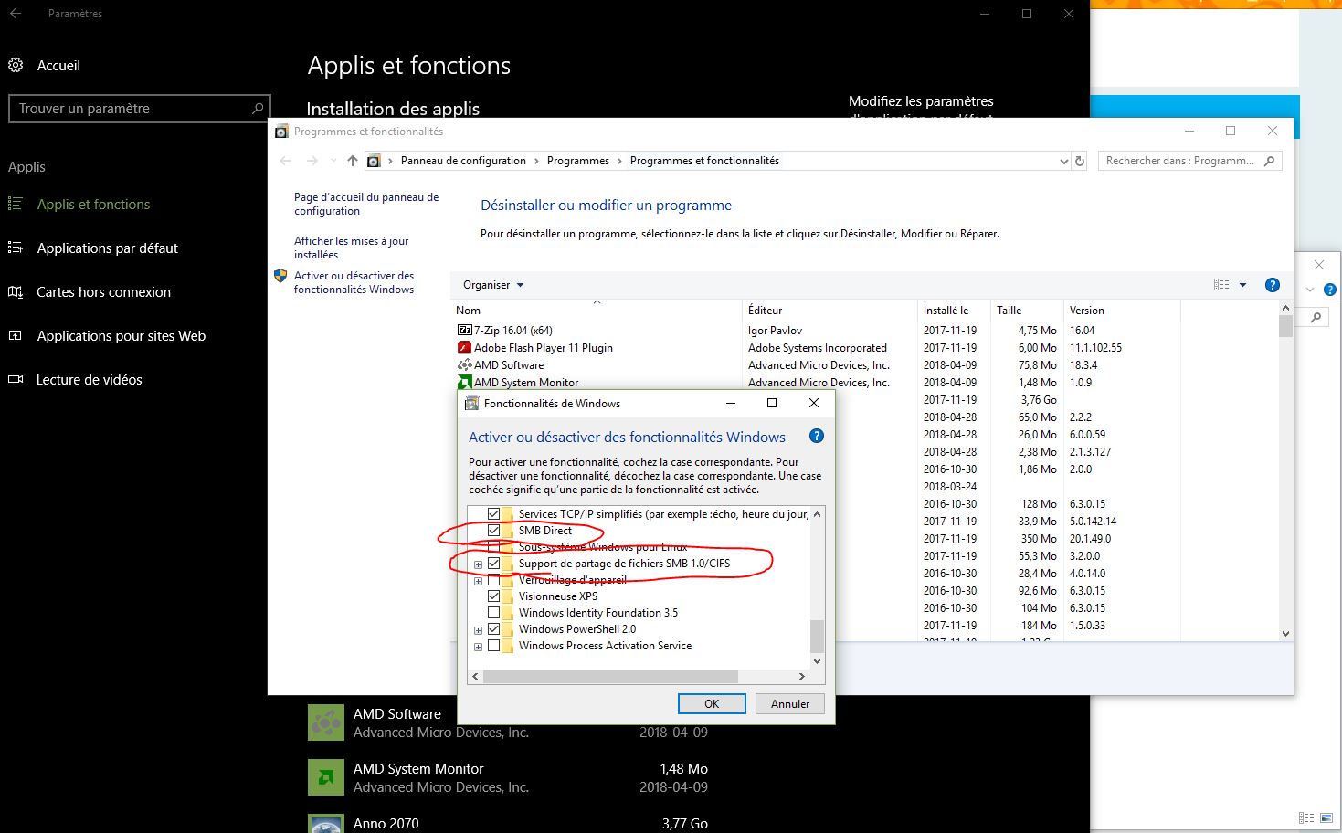Open Activer ou désactiver des fonctionnalités Windows link
The height and width of the screenshot is (833, 1342).
354,282
